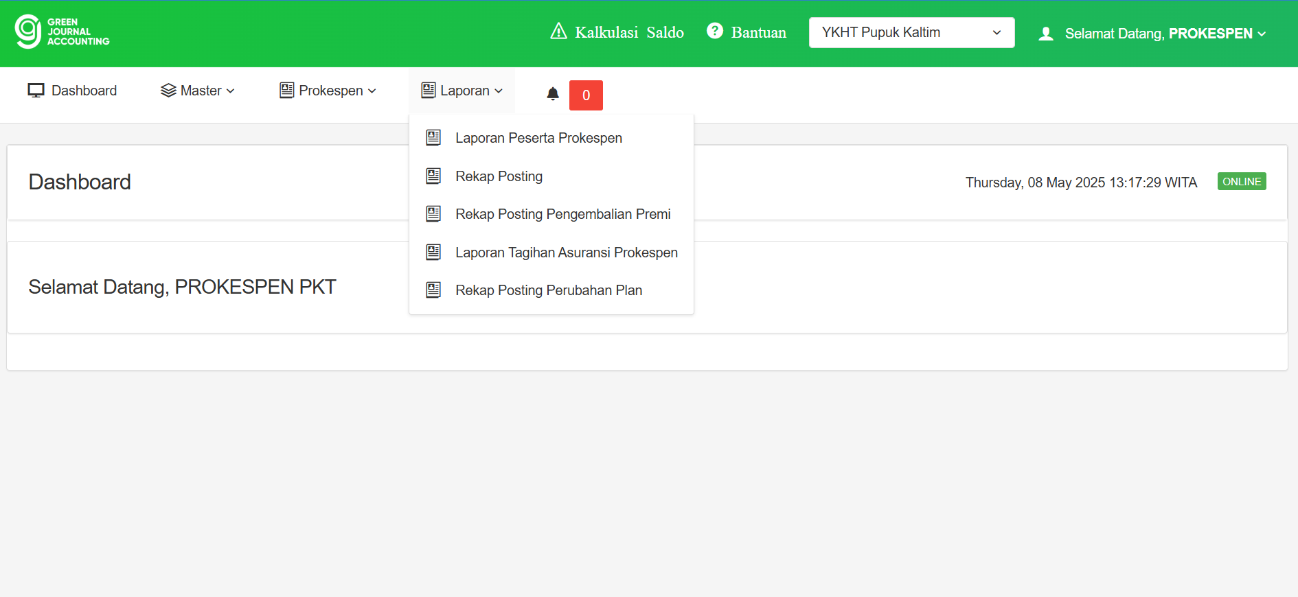Click the red notification count badge

[586, 95]
